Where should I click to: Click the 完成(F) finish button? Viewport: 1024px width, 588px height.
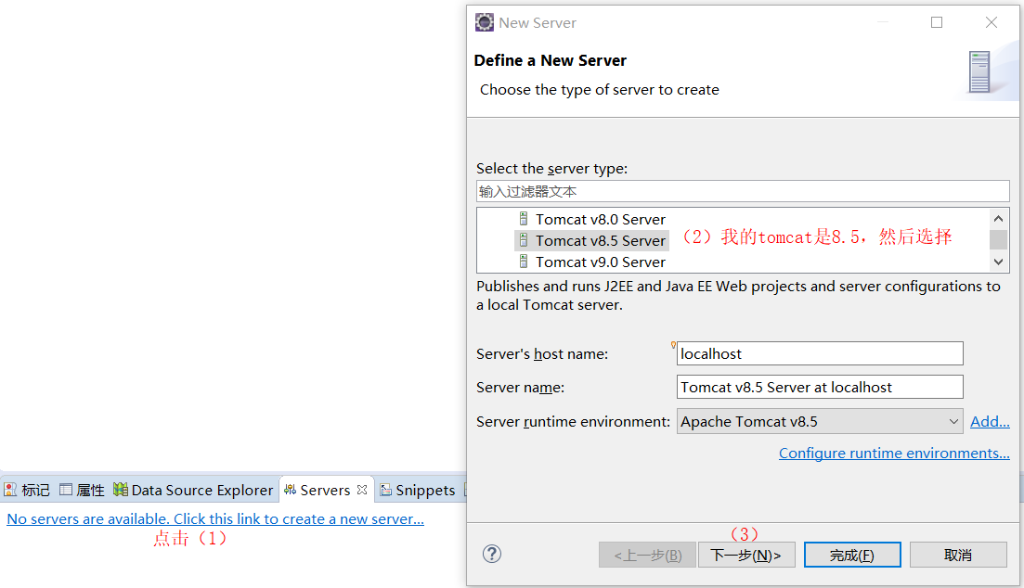click(852, 555)
